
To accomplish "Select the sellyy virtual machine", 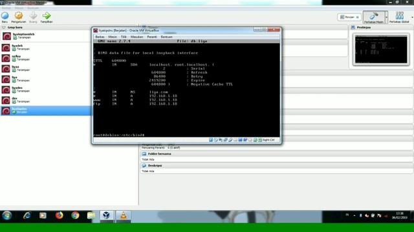I will tap(46, 58).
